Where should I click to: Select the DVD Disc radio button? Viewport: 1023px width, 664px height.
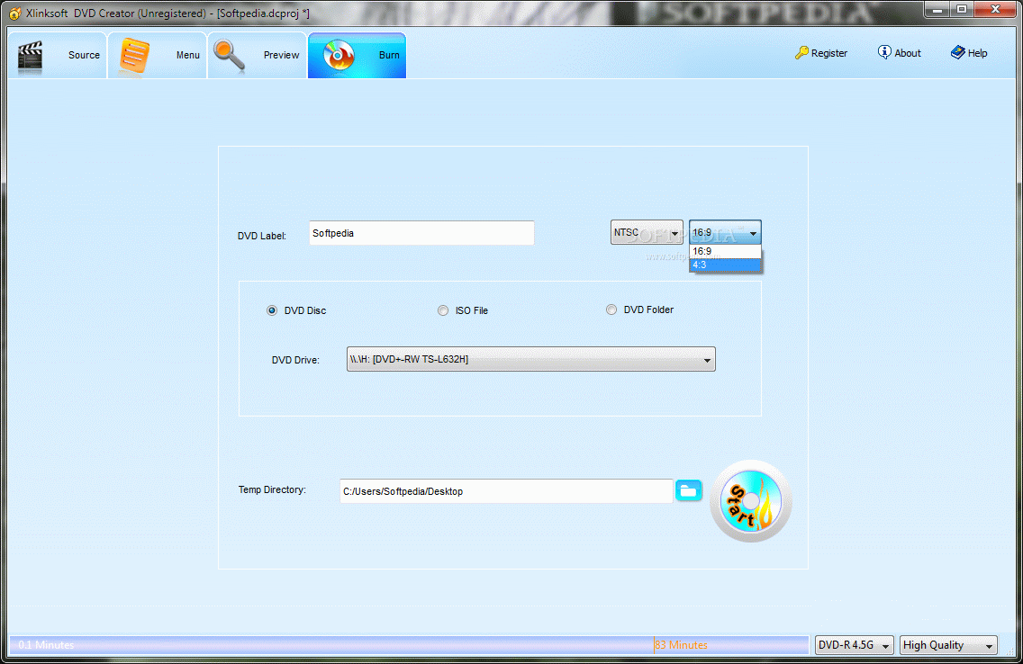click(x=272, y=310)
